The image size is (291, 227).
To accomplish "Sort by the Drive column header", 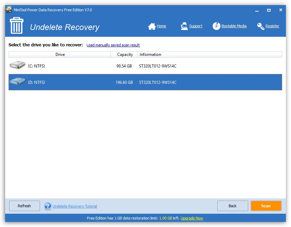I will [x=60, y=55].
